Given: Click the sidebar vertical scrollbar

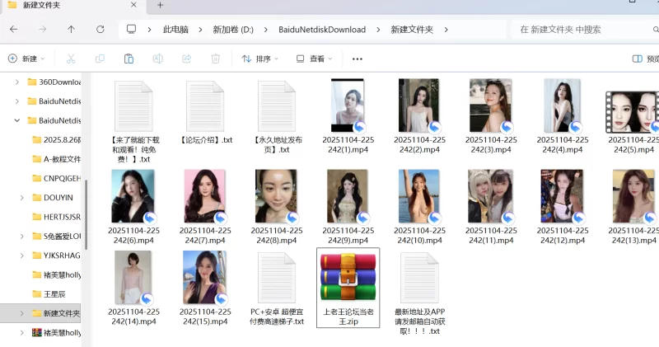Looking at the screenshot, I should (x=86, y=214).
